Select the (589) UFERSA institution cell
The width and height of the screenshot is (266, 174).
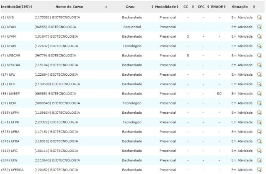pos(12,170)
